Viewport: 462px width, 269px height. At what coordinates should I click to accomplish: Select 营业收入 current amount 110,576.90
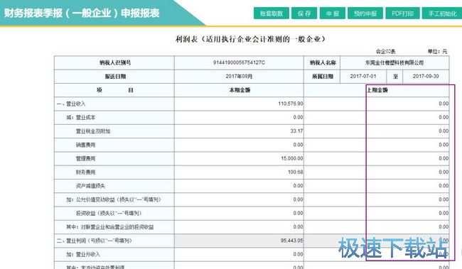(x=239, y=104)
